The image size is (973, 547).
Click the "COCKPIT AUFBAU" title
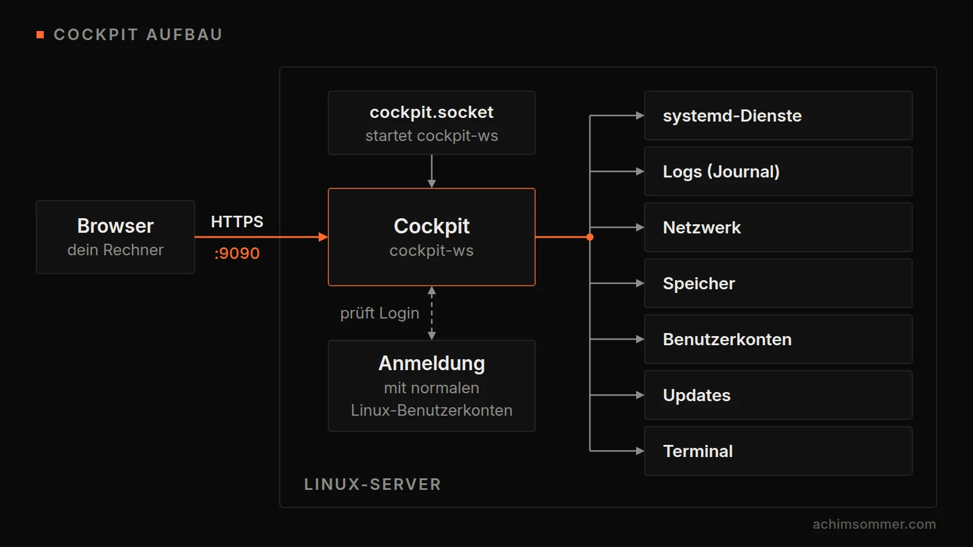pos(138,35)
